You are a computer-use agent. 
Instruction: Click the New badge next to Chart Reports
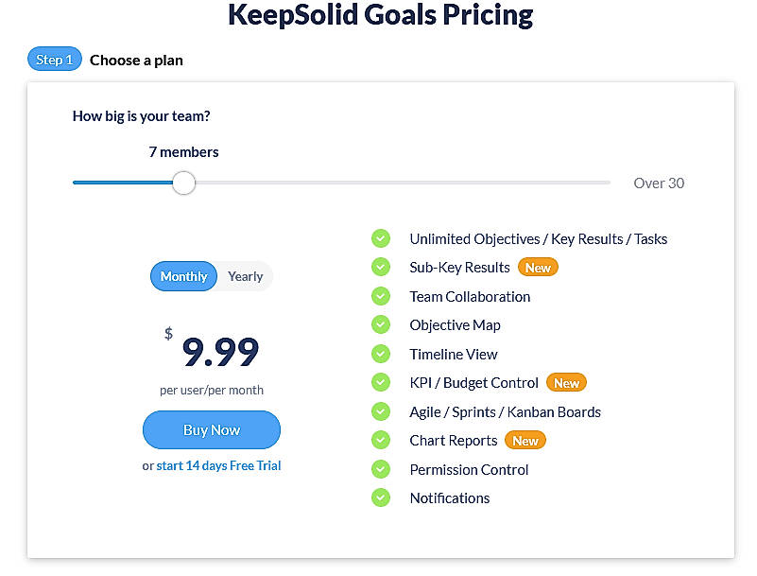coord(525,440)
